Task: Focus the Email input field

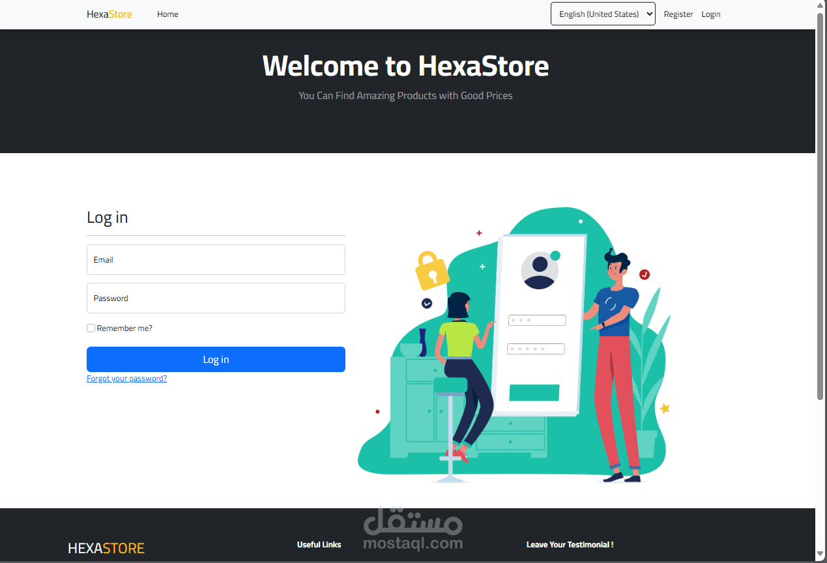Action: click(x=216, y=259)
